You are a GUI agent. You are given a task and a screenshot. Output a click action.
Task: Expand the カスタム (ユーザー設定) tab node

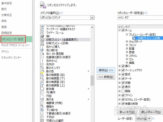pyautogui.click(x=120, y=99)
